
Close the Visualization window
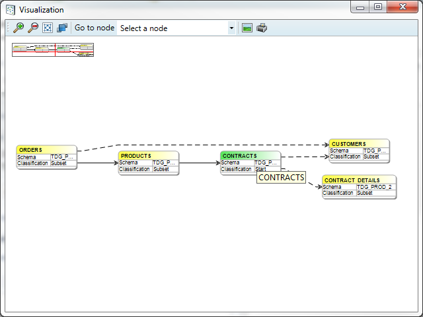click(403, 7)
